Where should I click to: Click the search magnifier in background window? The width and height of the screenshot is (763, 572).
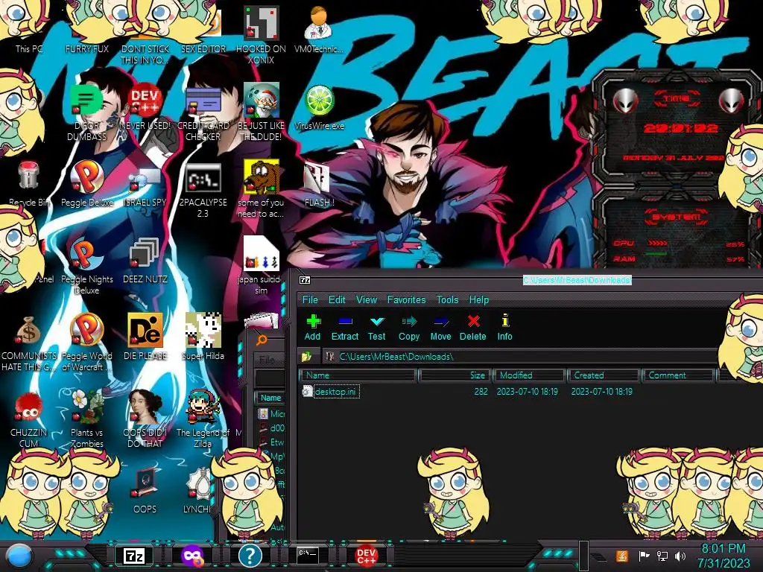coord(262,340)
